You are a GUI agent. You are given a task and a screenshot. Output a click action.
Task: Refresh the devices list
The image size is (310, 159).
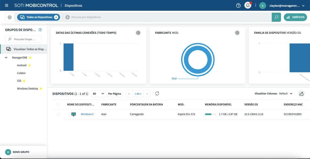point(157,94)
